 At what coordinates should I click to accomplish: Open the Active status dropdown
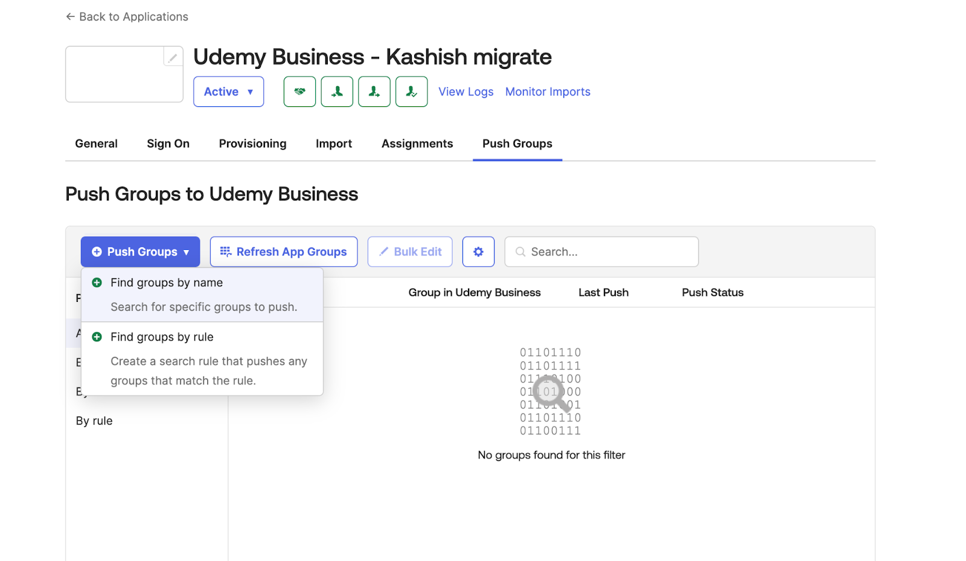(x=228, y=92)
